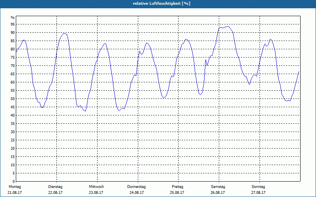316x197 pixels.
Task: Click the '%' unit label on the axis
Action: (x=13, y=18)
